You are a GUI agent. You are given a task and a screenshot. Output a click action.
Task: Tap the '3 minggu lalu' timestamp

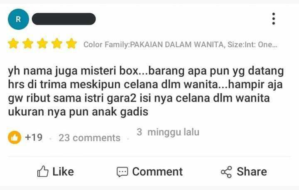point(168,132)
